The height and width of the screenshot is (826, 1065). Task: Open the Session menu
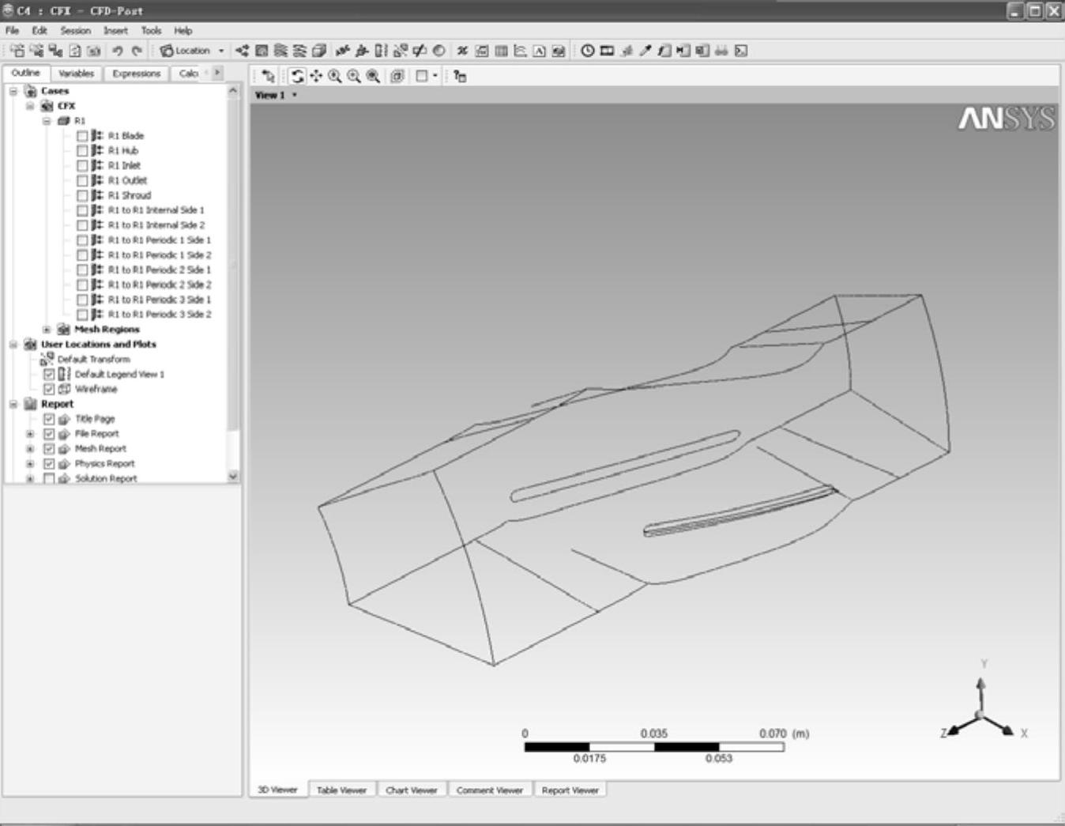click(75, 31)
